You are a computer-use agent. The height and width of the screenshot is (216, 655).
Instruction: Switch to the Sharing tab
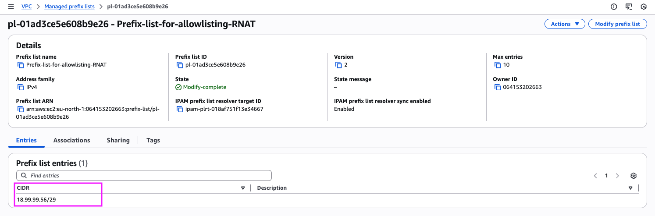point(118,140)
